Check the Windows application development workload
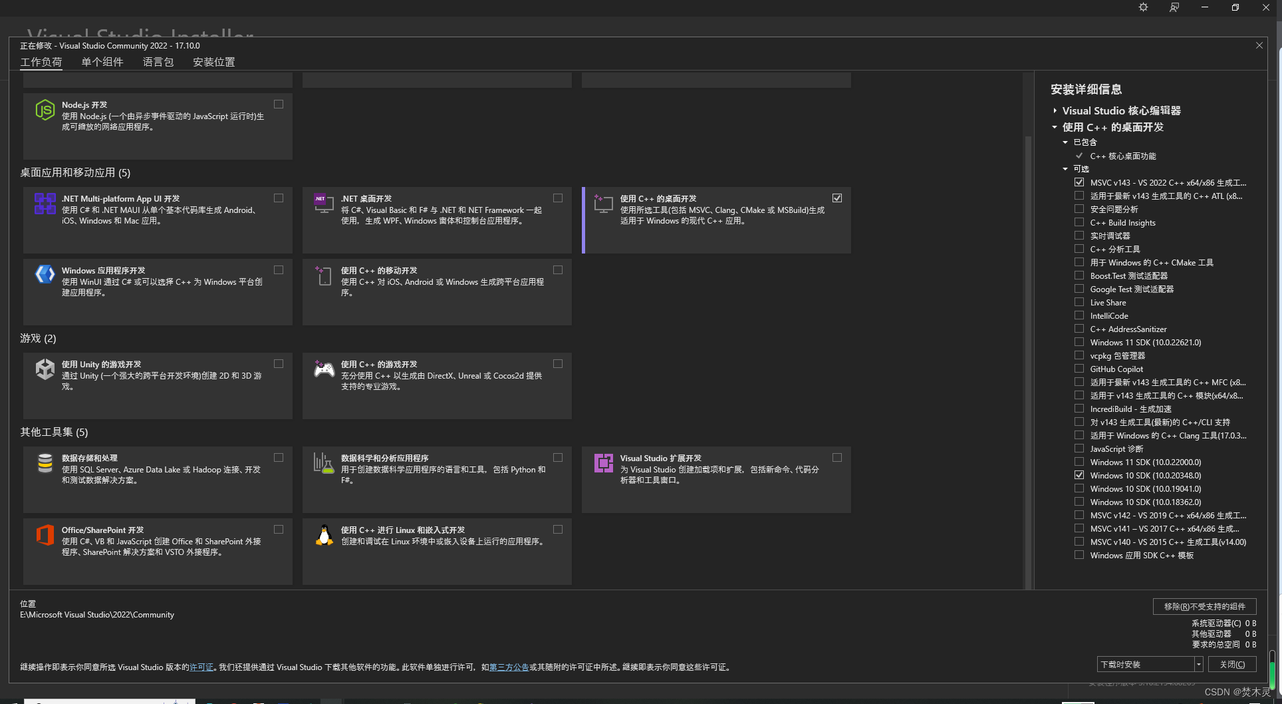 point(279,269)
